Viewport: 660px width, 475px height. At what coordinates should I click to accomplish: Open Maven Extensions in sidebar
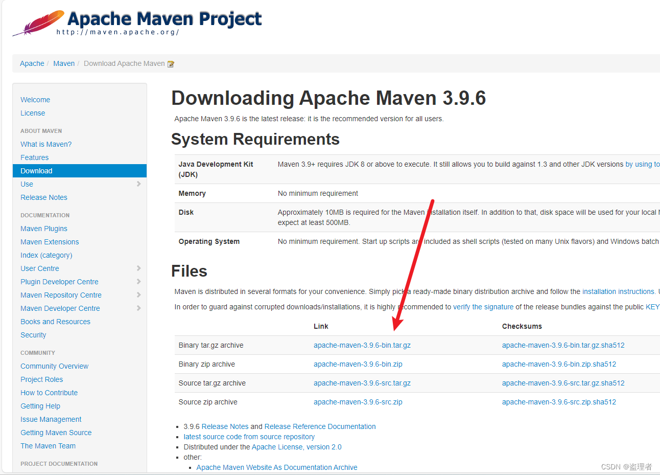tap(50, 242)
